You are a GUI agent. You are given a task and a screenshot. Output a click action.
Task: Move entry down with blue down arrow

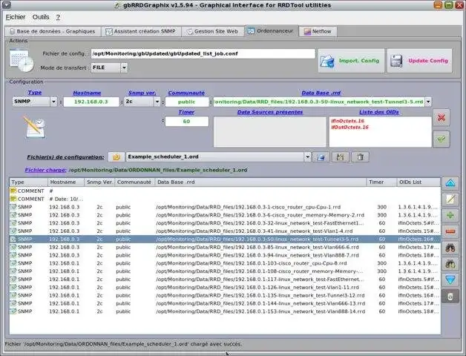pyautogui.click(x=450, y=280)
